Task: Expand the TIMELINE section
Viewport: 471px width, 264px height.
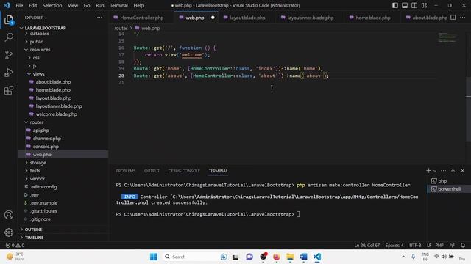Action: pyautogui.click(x=34, y=238)
